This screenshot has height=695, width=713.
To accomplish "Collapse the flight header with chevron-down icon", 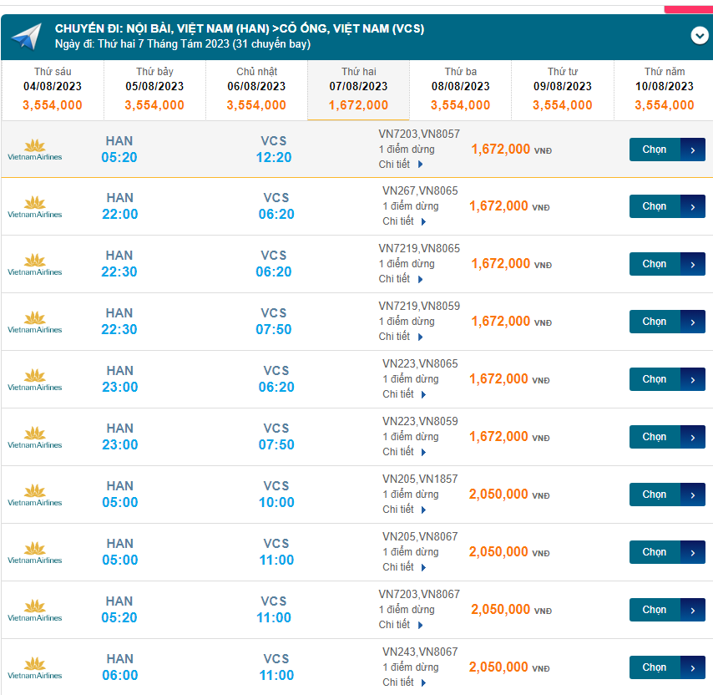I will click(699, 36).
